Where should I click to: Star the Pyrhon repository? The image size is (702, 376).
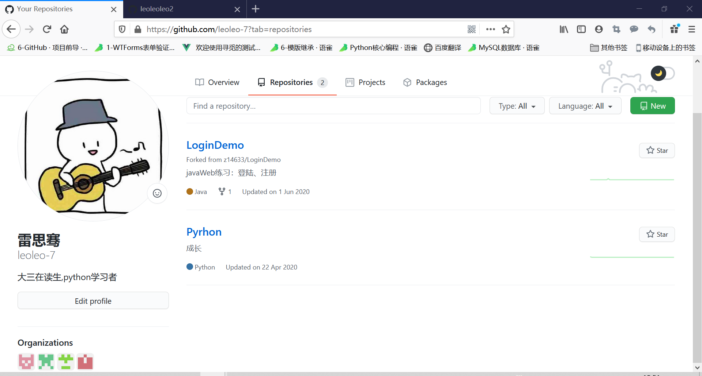coord(657,234)
